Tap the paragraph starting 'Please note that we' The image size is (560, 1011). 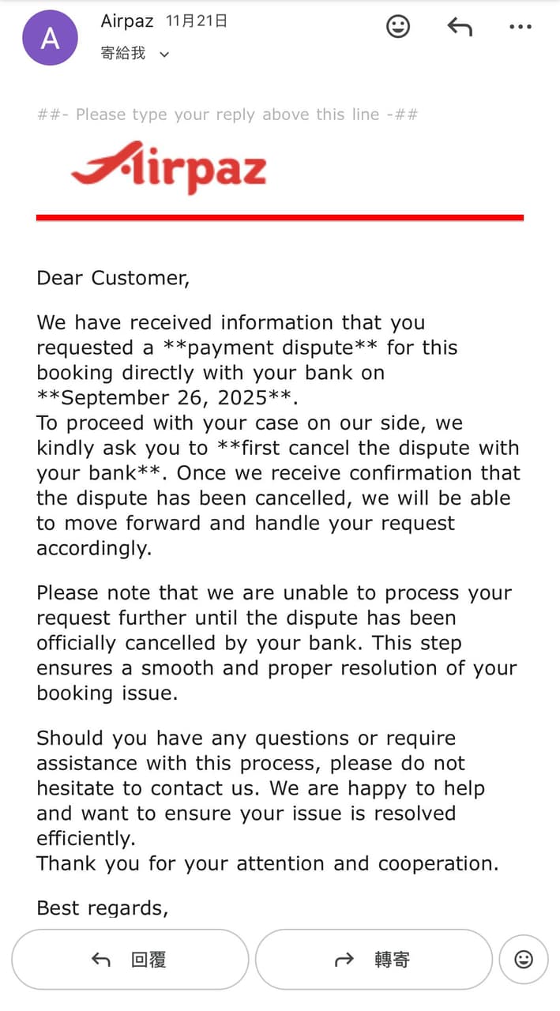[x=276, y=643]
